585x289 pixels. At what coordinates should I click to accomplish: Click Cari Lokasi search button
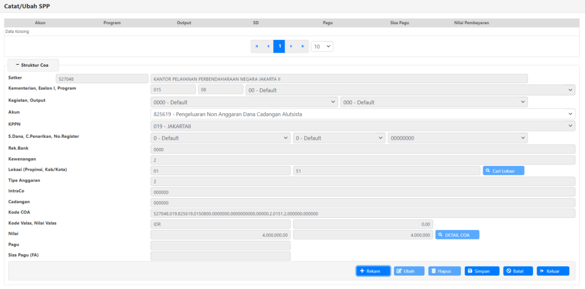[x=504, y=171]
